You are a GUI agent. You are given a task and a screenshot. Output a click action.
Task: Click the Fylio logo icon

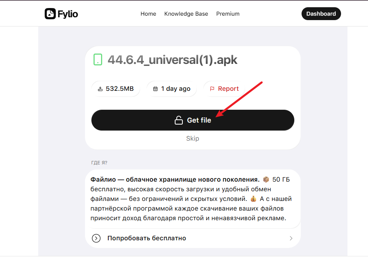click(x=50, y=13)
